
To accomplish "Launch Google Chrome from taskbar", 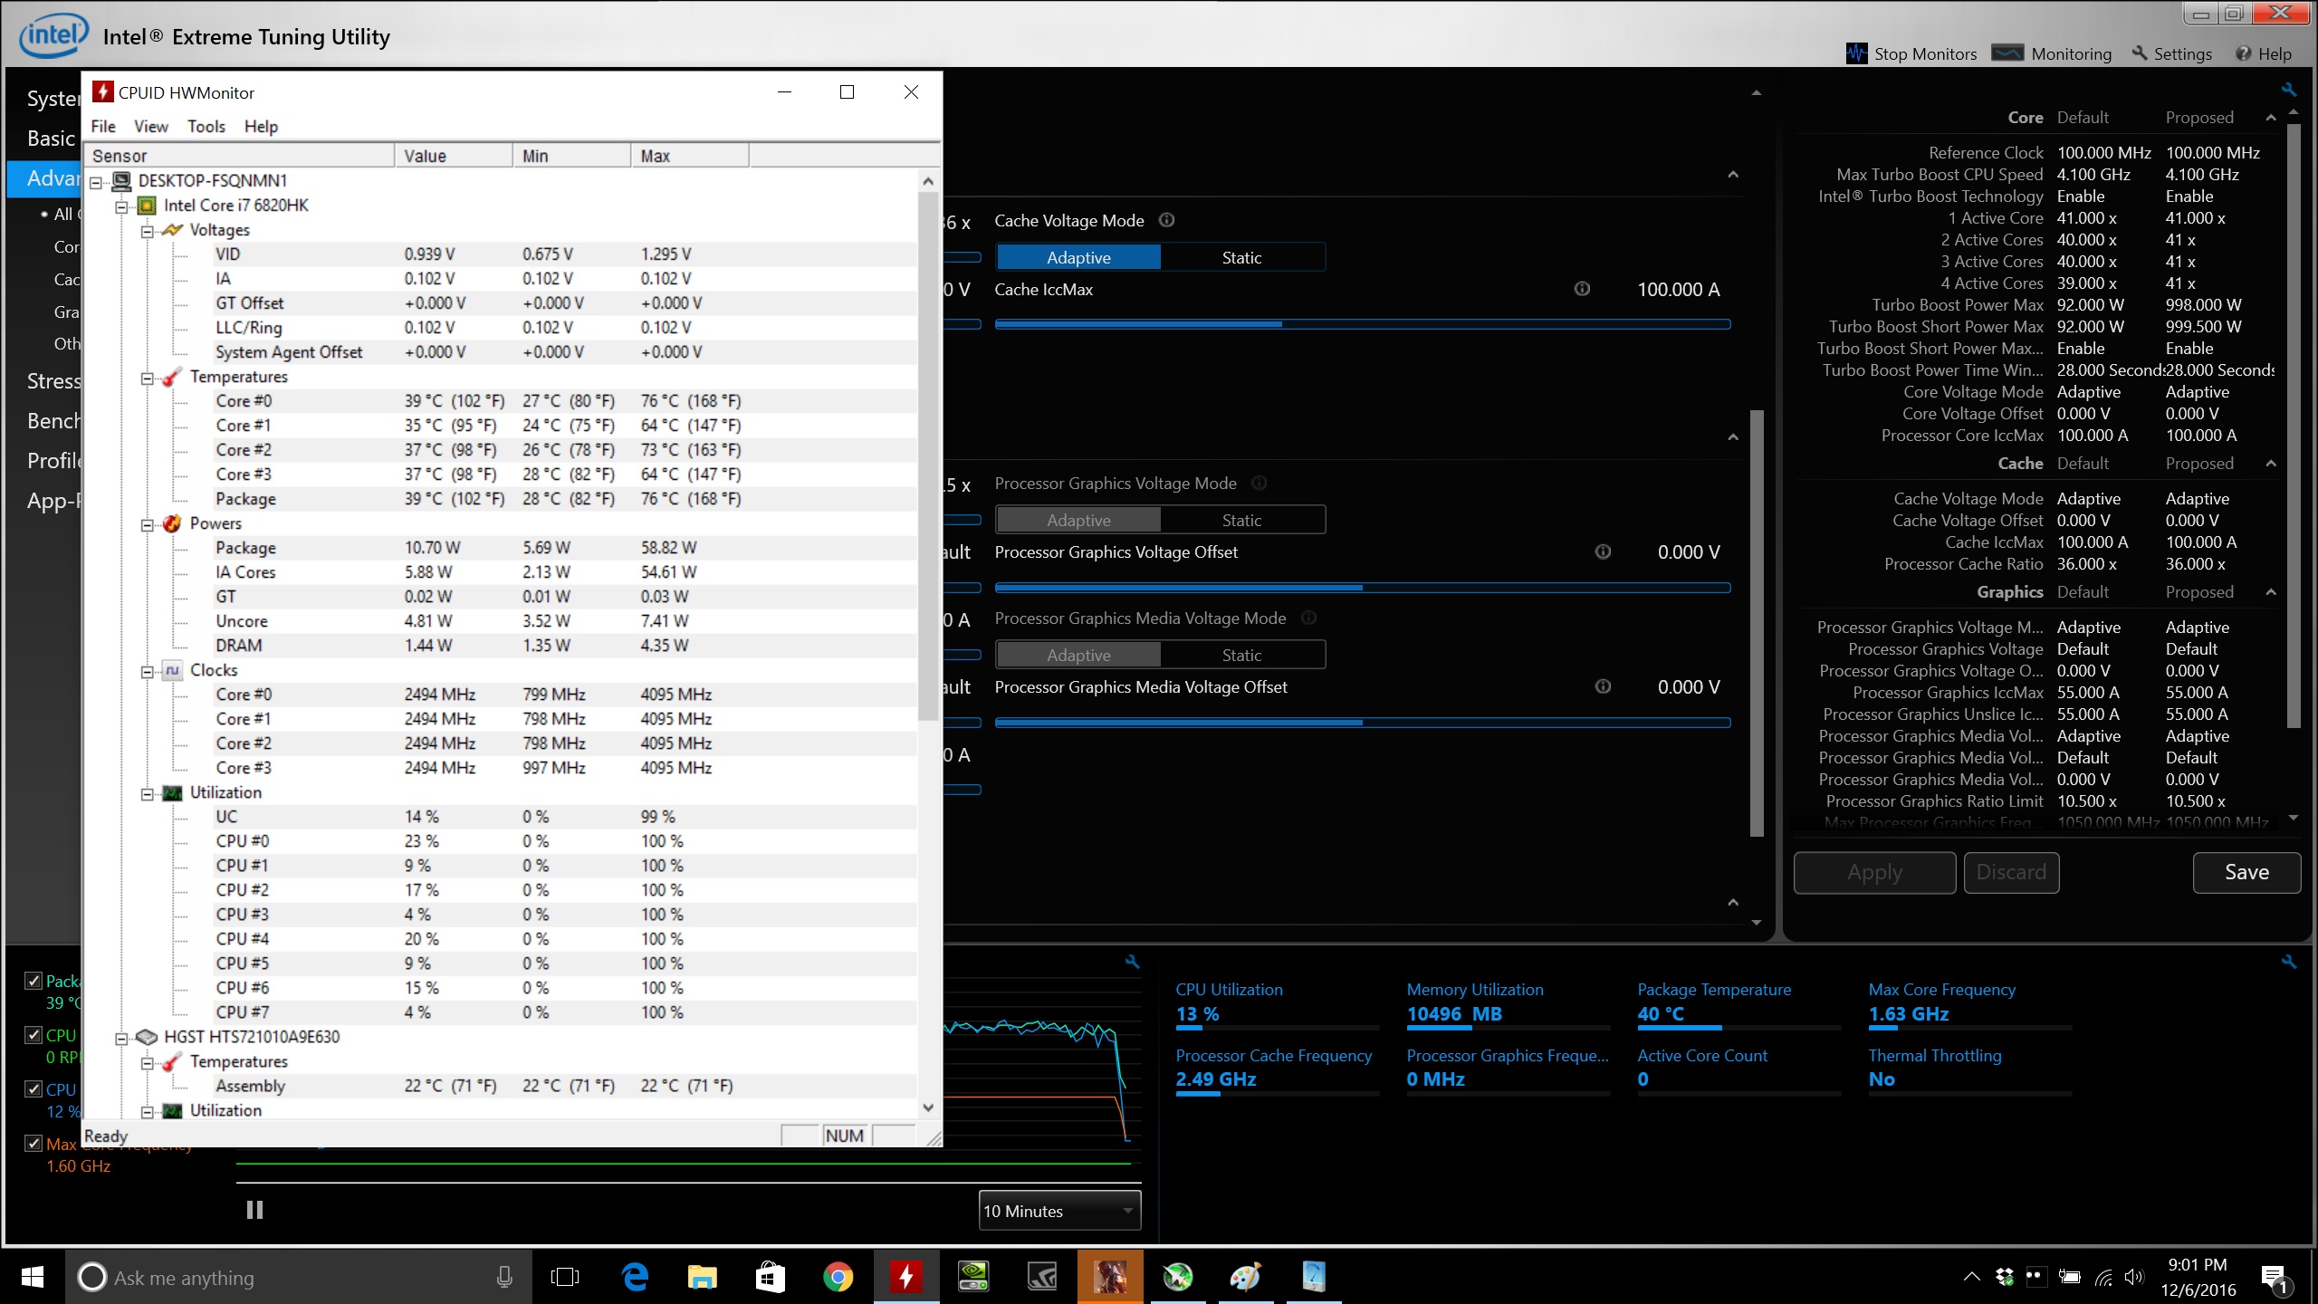I will point(838,1277).
